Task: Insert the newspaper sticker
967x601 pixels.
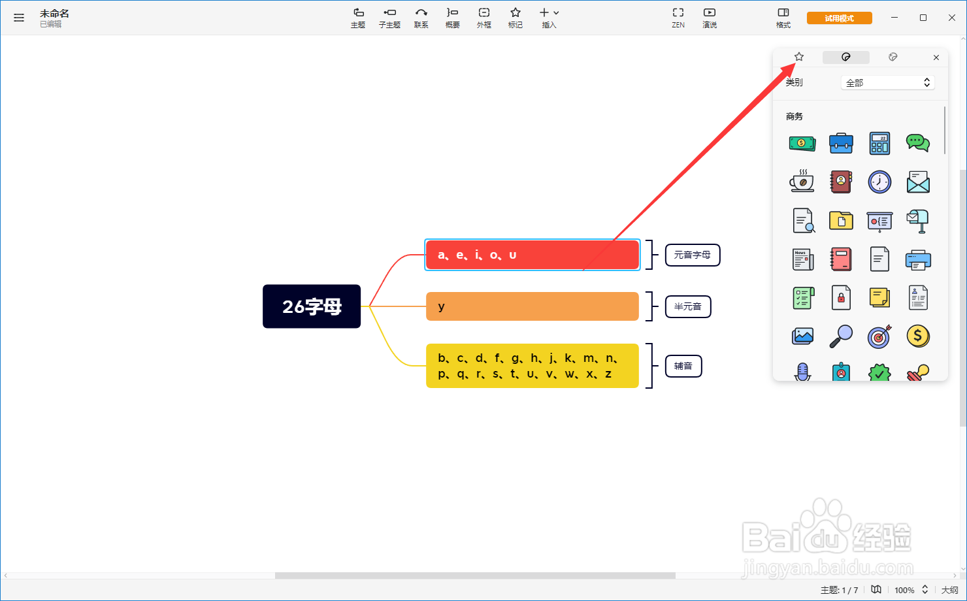Action: pyautogui.click(x=802, y=259)
